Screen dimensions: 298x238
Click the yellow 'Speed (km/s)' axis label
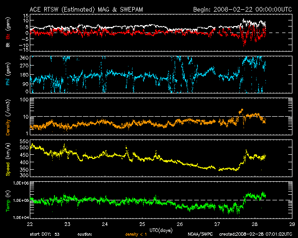point(7,159)
